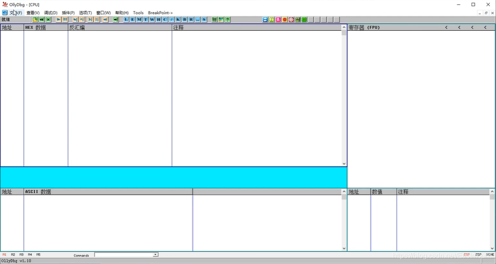Switch to memory dump M1 tab
This screenshot has width=496, height=264.
(x=4, y=255)
